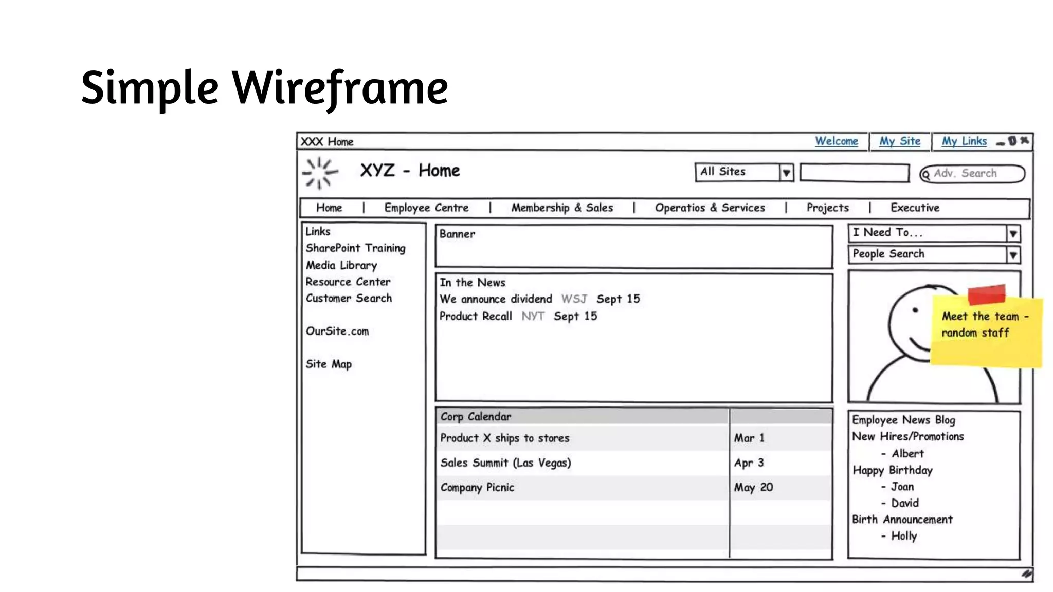Open the Media Library link

click(x=341, y=265)
